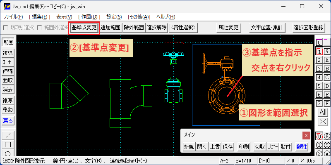Select the circle drawing tool icon

coord(8,153)
